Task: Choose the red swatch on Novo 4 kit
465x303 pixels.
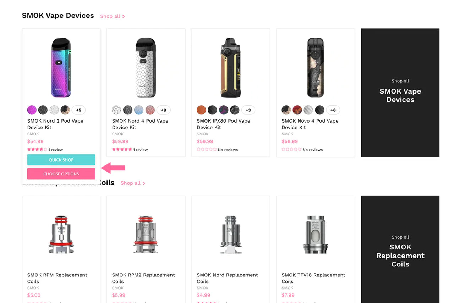Action: [x=297, y=110]
